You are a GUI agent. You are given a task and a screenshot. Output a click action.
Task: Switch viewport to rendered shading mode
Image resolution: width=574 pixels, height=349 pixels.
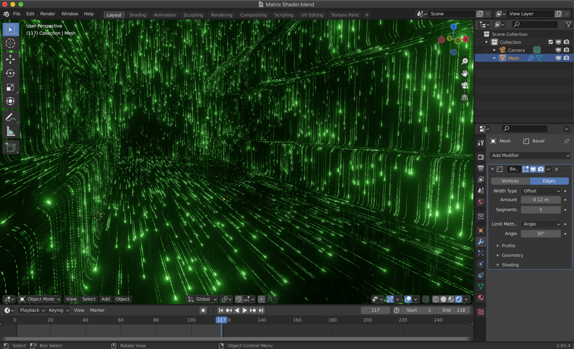click(459, 299)
